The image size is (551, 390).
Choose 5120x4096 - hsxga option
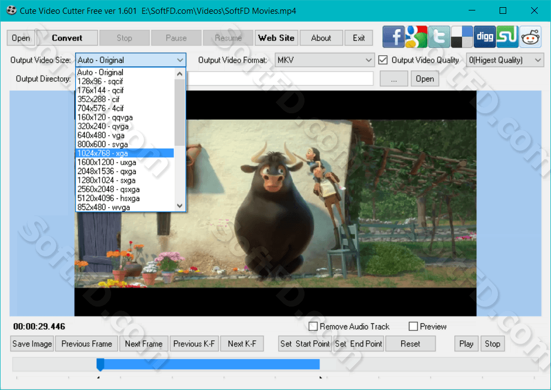[125, 198]
